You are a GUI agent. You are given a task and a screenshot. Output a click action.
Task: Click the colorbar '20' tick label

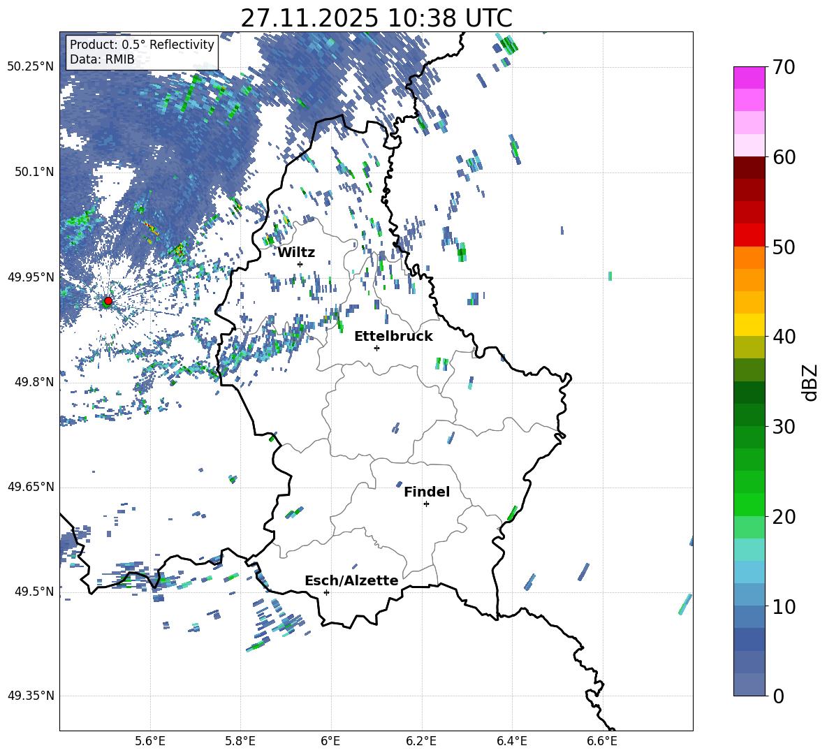point(784,517)
